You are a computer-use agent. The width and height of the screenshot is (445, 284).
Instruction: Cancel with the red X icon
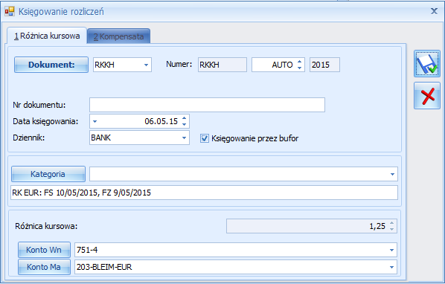pyautogui.click(x=427, y=96)
